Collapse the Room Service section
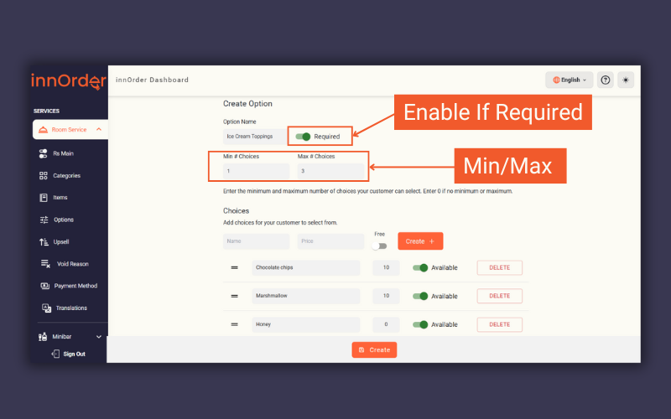Image resolution: width=671 pixels, height=419 pixels. click(98, 130)
